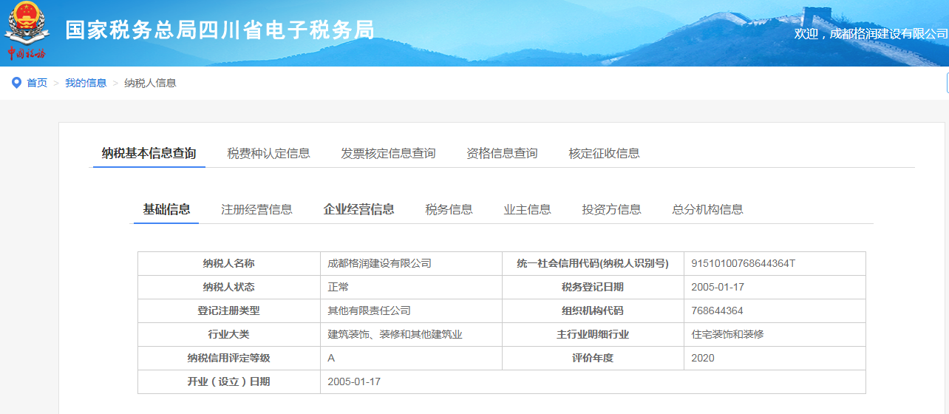Open 总分机构信息 sub-tab
This screenshot has width=949, height=414.
pyautogui.click(x=707, y=209)
